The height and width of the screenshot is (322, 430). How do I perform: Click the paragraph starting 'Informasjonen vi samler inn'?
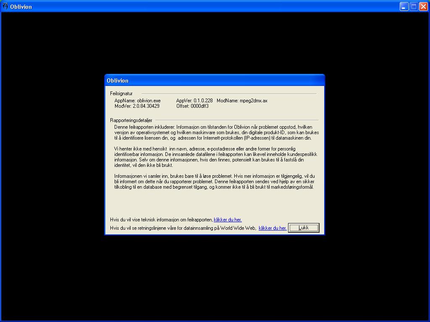coord(215,182)
